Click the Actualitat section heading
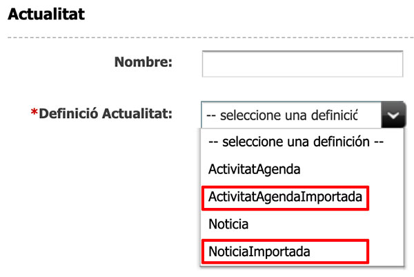414x277 pixels. coord(46,15)
